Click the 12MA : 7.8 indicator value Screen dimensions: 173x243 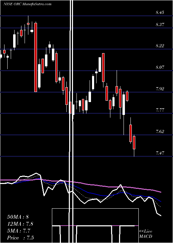click(20, 224)
